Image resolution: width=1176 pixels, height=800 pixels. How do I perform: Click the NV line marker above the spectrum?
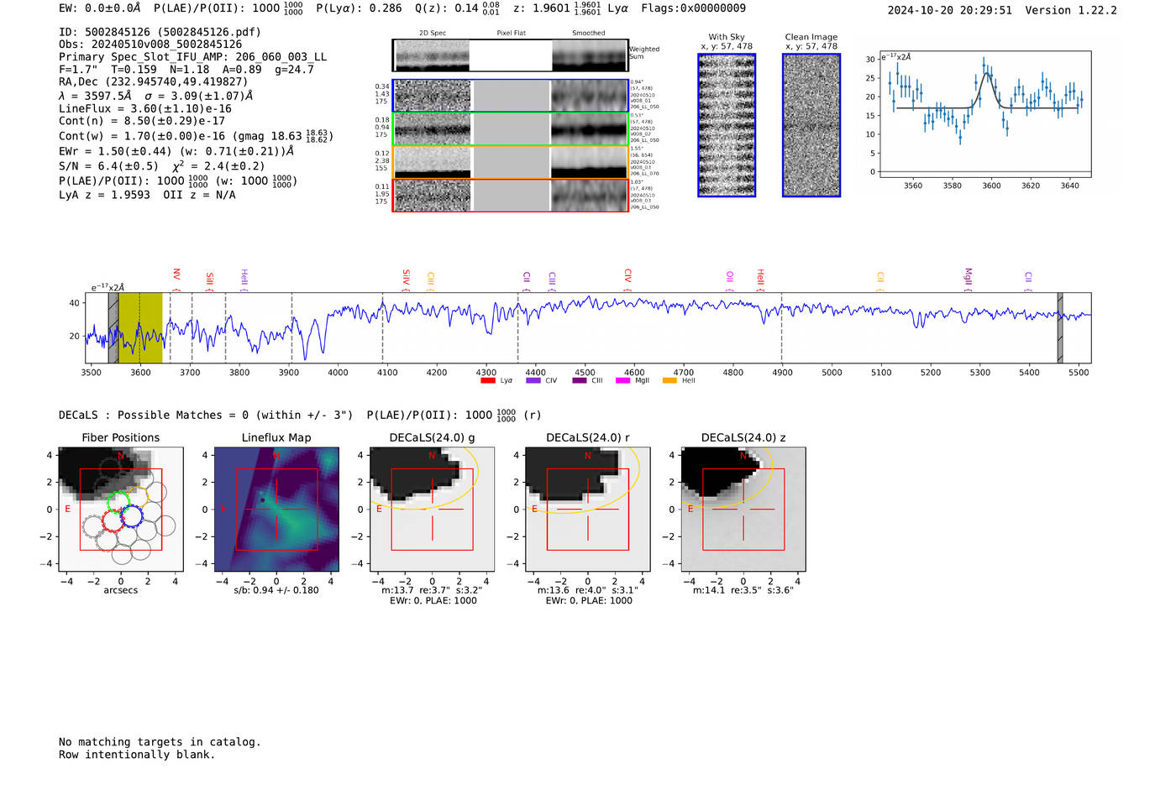click(176, 275)
